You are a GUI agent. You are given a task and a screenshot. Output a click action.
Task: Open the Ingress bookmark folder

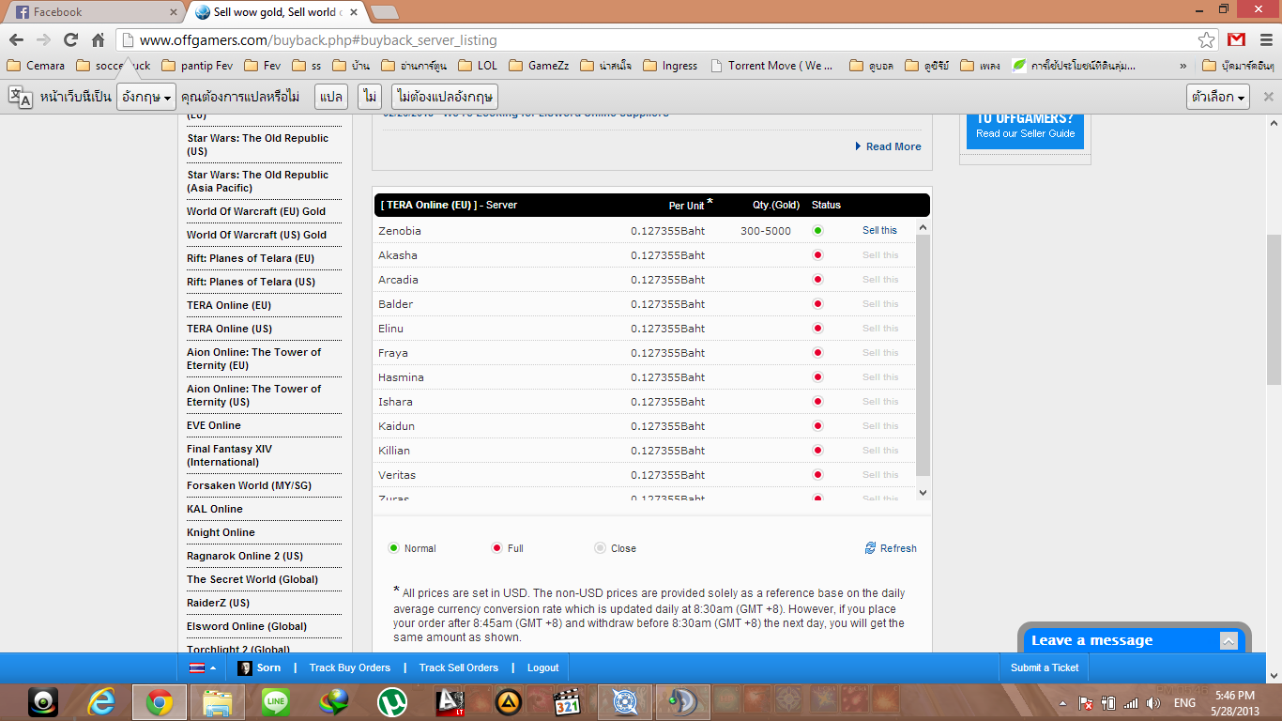(669, 66)
